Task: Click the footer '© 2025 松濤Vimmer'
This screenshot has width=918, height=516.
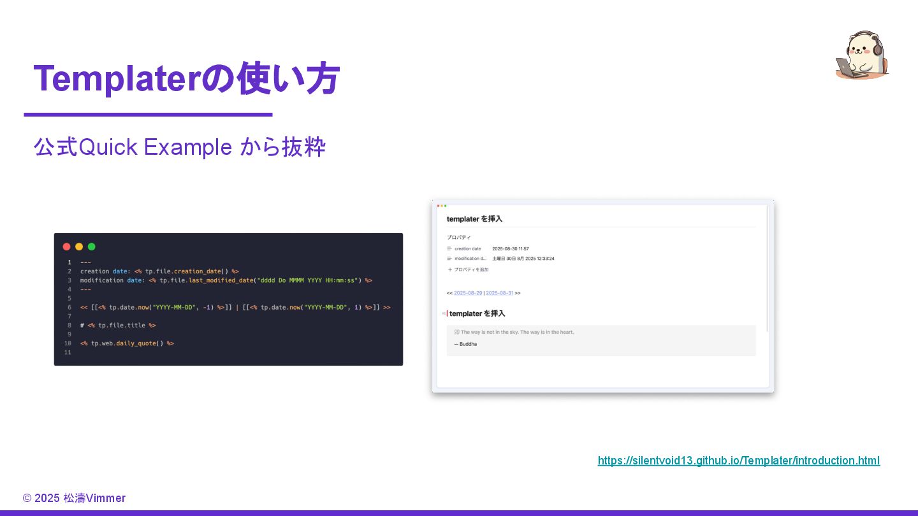Action: click(74, 498)
